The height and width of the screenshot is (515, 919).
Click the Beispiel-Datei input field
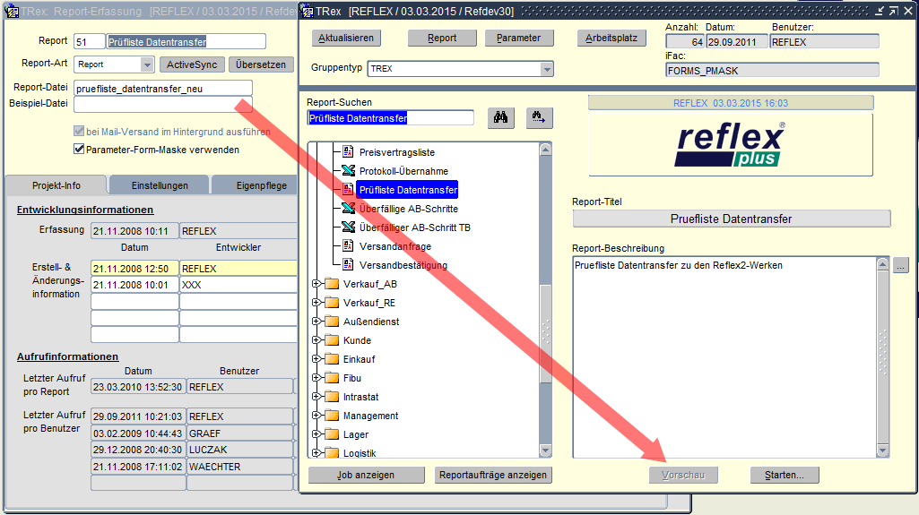click(163, 104)
